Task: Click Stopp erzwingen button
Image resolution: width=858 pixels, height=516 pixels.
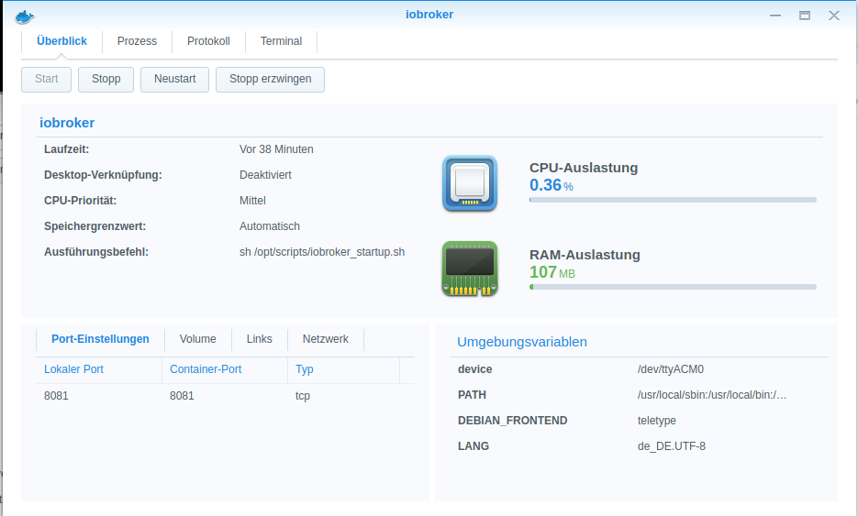Action: tap(271, 79)
